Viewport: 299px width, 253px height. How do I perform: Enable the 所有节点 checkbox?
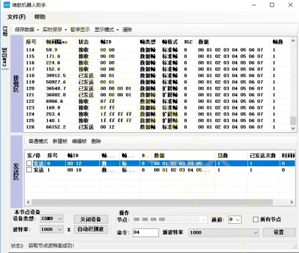255,220
